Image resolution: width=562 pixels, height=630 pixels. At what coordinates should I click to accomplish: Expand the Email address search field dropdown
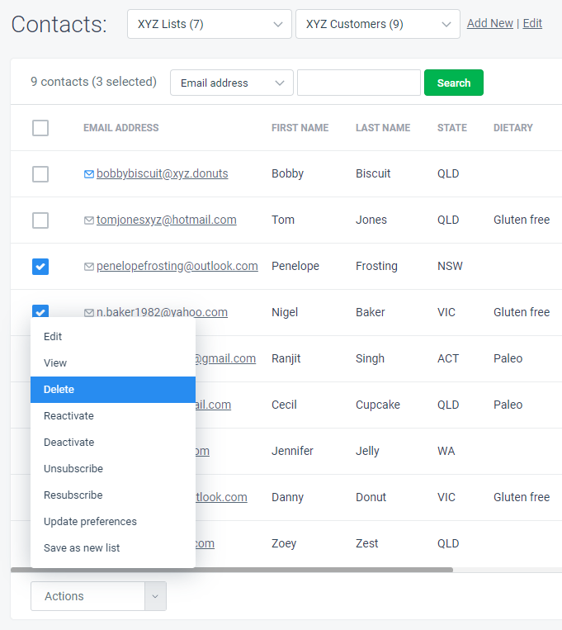(231, 83)
